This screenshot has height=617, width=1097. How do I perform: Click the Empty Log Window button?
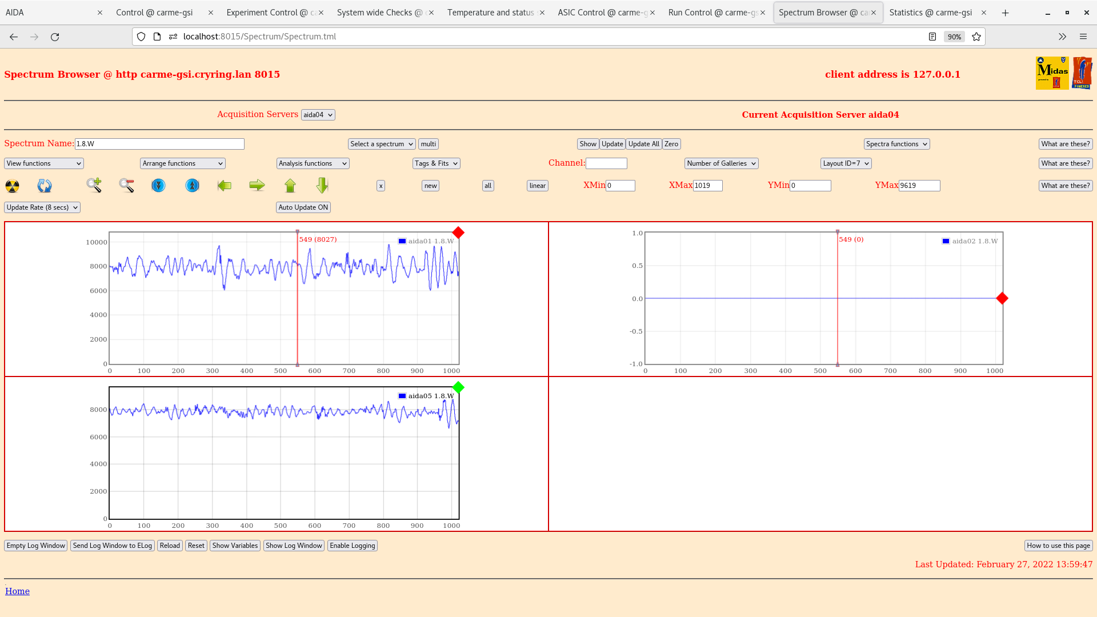36,546
